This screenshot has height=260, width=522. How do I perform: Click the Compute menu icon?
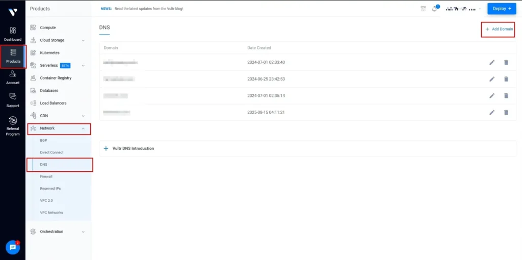[33, 28]
